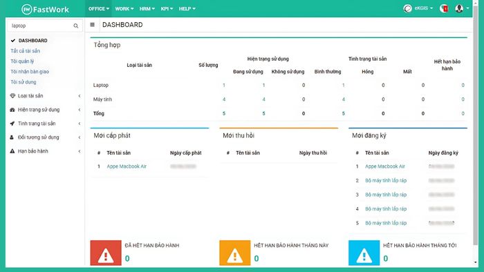The width and height of the screenshot is (484, 272).
Task: Click the search magnifier icon
Action: pos(75,26)
